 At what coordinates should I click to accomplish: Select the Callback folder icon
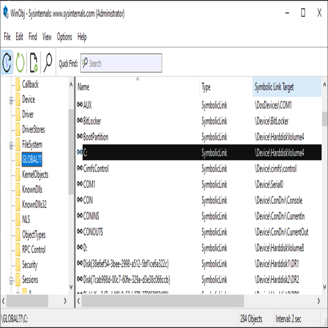coord(18,85)
